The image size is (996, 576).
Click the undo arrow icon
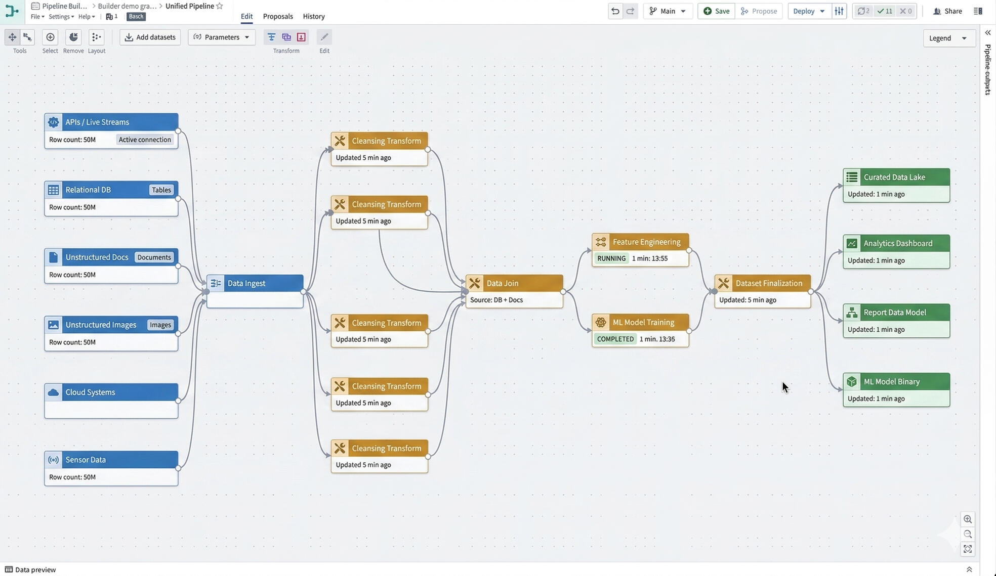[x=615, y=11]
